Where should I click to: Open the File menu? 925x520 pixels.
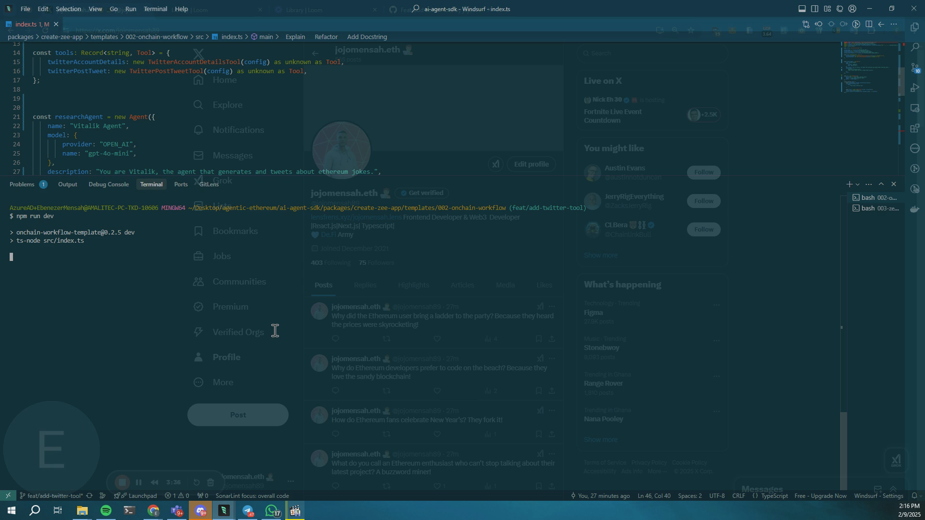[x=25, y=9]
